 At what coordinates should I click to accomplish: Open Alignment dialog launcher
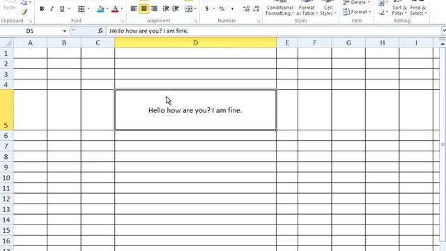click(195, 21)
